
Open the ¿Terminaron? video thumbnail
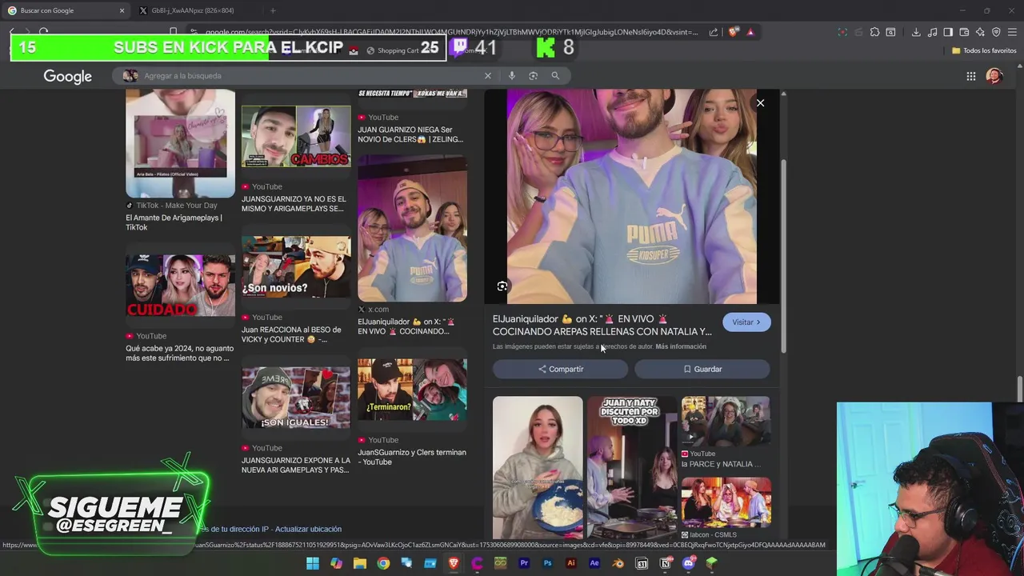tap(412, 390)
